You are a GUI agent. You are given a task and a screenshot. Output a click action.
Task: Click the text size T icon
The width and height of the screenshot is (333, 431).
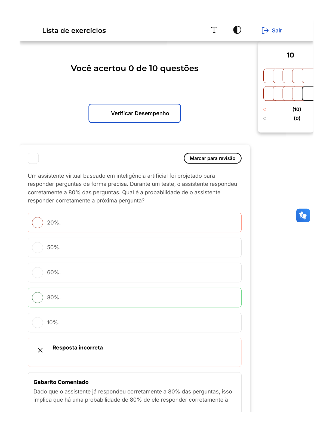click(x=214, y=30)
